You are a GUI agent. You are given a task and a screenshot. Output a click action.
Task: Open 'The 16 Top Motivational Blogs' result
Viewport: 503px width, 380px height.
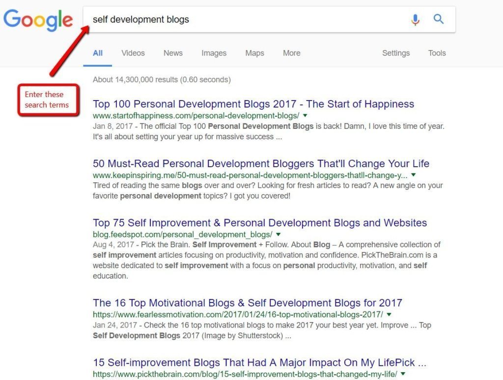pyautogui.click(x=248, y=303)
